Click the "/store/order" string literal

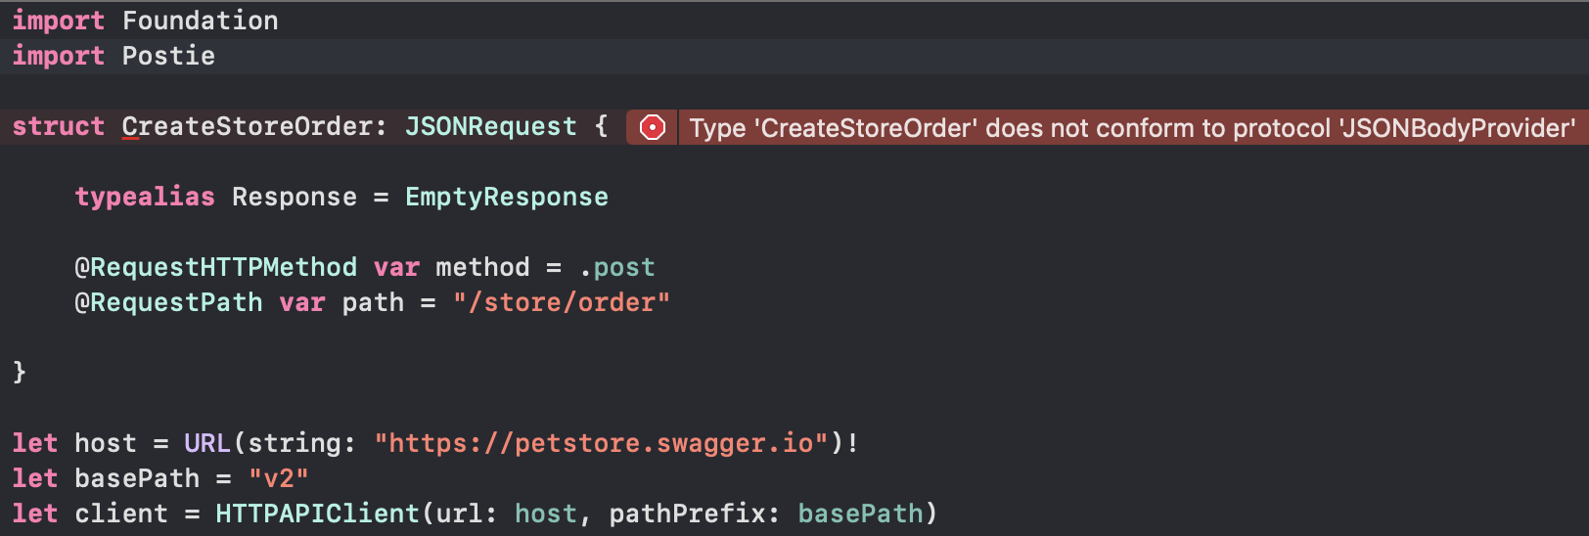click(x=561, y=302)
